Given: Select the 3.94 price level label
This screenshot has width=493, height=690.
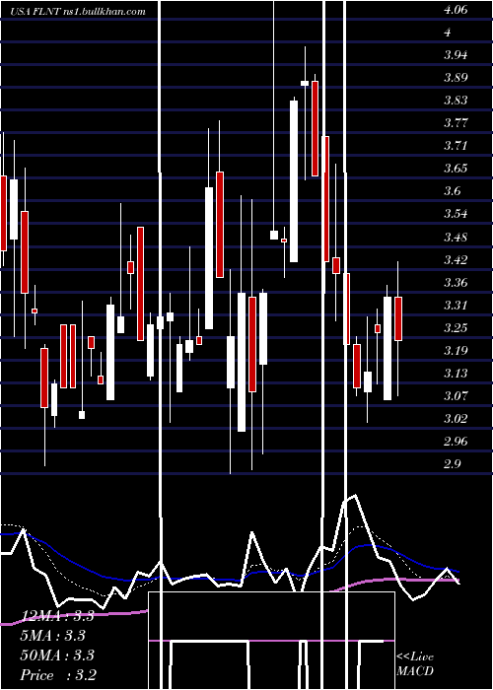Looking at the screenshot, I should pyautogui.click(x=456, y=55).
